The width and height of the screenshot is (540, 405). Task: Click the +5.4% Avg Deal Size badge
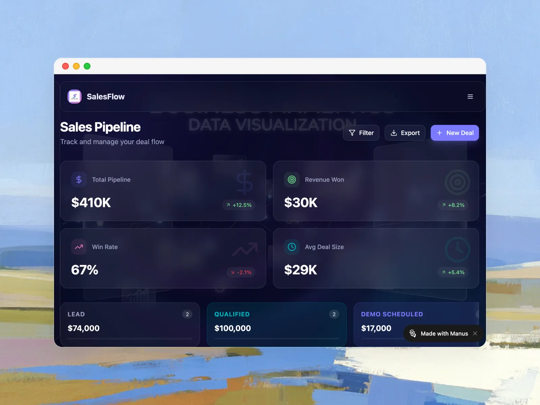click(453, 272)
